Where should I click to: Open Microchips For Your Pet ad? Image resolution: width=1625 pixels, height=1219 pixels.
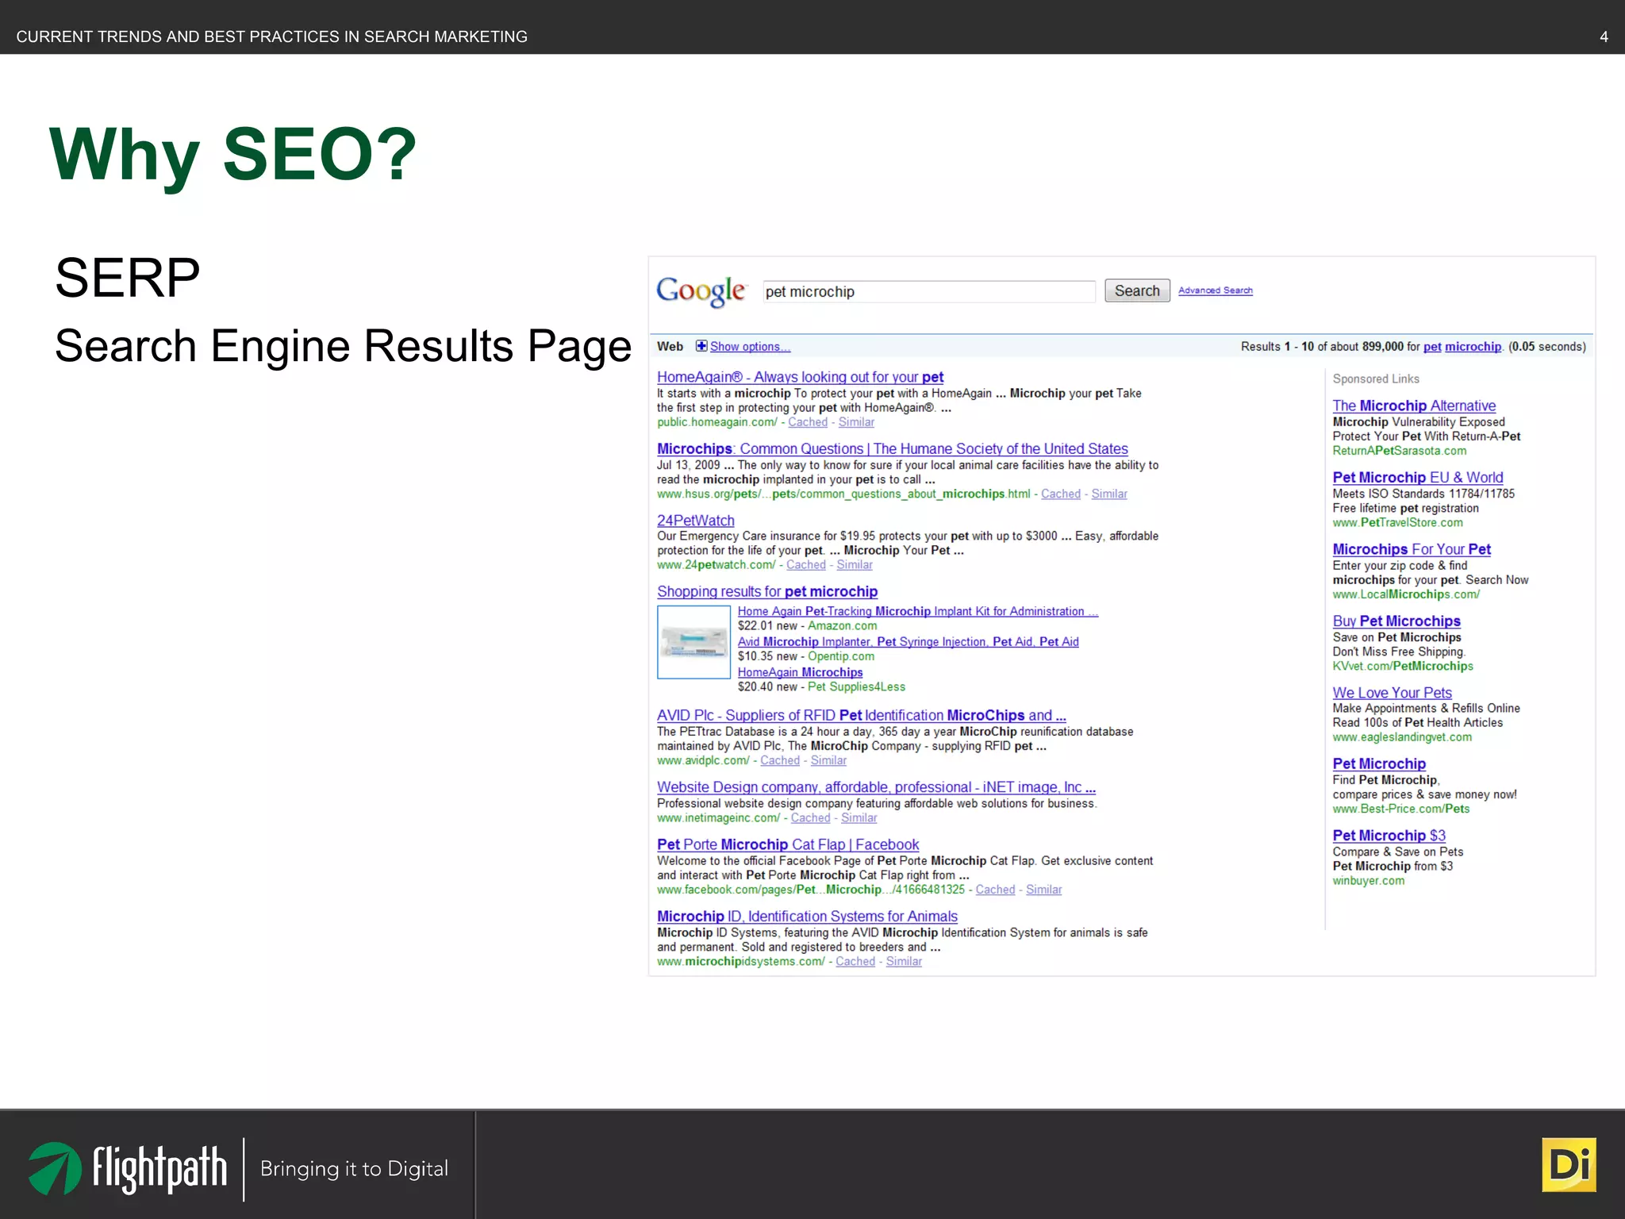(x=1412, y=549)
